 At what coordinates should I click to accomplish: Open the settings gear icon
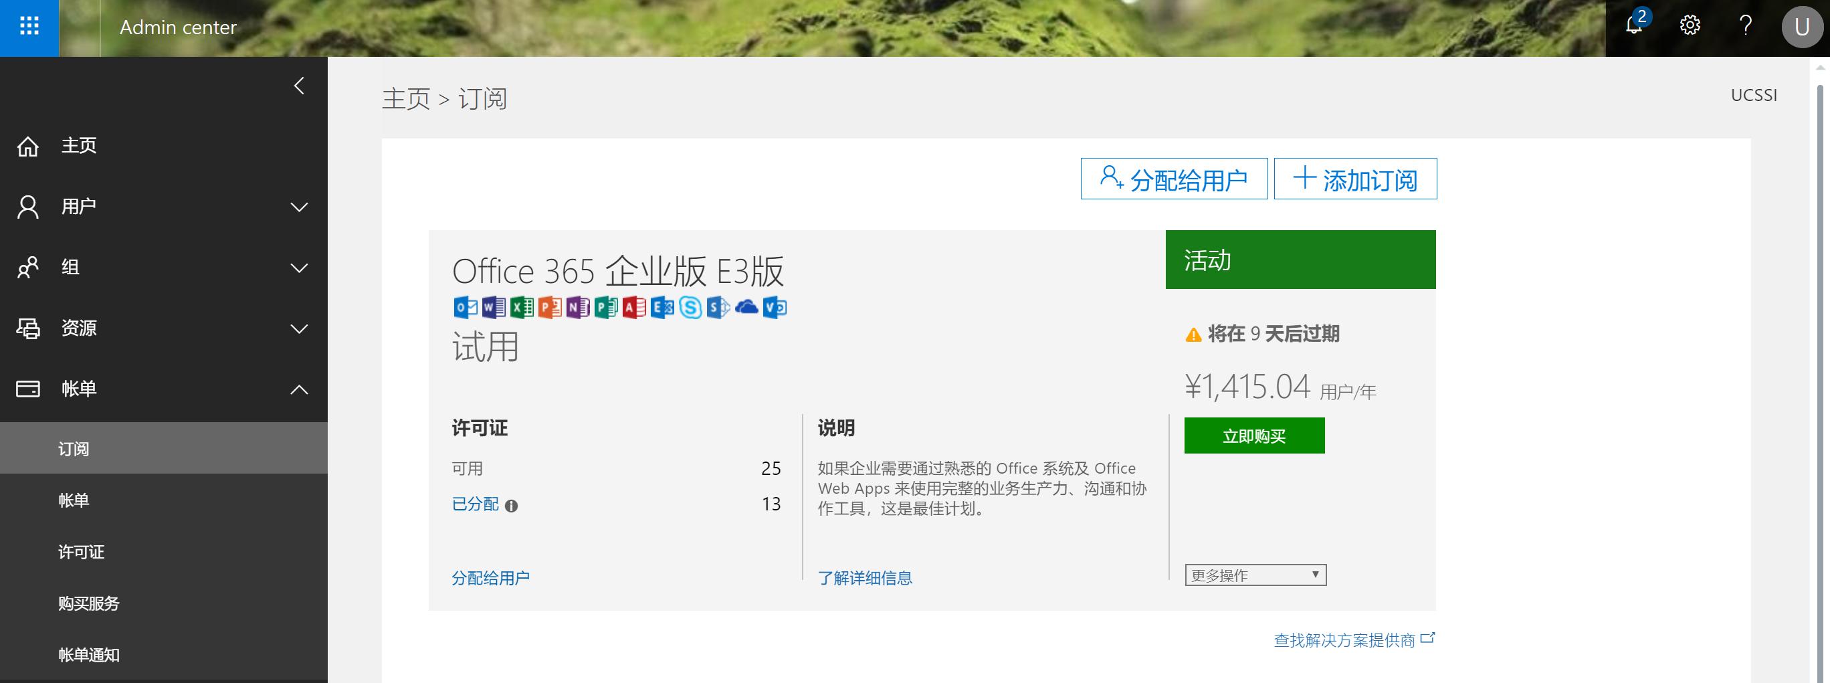pyautogui.click(x=1690, y=26)
